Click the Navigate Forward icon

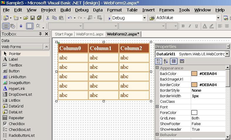(x=100, y=18)
